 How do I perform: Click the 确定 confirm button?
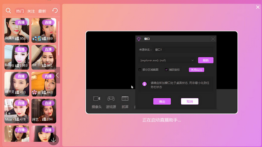click(x=162, y=101)
